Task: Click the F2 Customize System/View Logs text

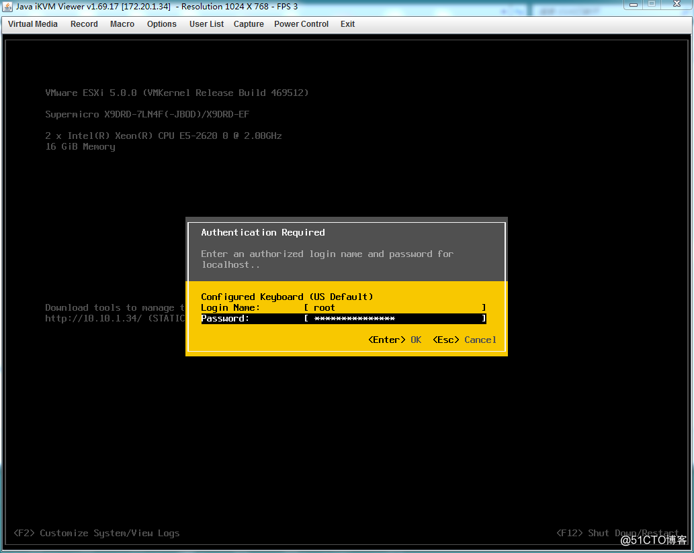Action: pyautogui.click(x=97, y=533)
